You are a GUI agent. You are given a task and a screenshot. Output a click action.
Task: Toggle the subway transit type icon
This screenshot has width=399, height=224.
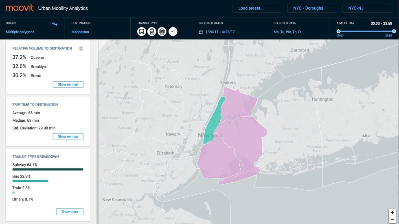pos(162,32)
